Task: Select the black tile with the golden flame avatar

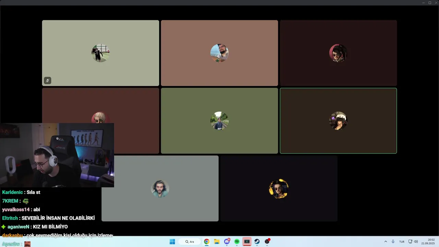Action: (279, 188)
